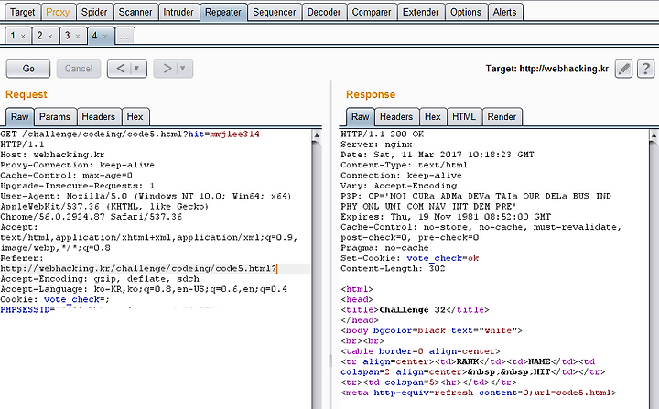Click the 'Cookie: vote_check=;' line

(55, 300)
